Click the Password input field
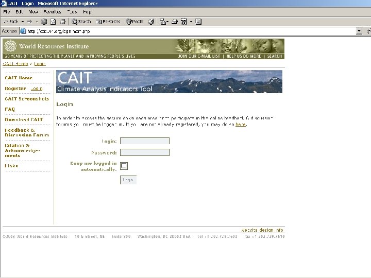The image size is (371, 278). coord(145,152)
